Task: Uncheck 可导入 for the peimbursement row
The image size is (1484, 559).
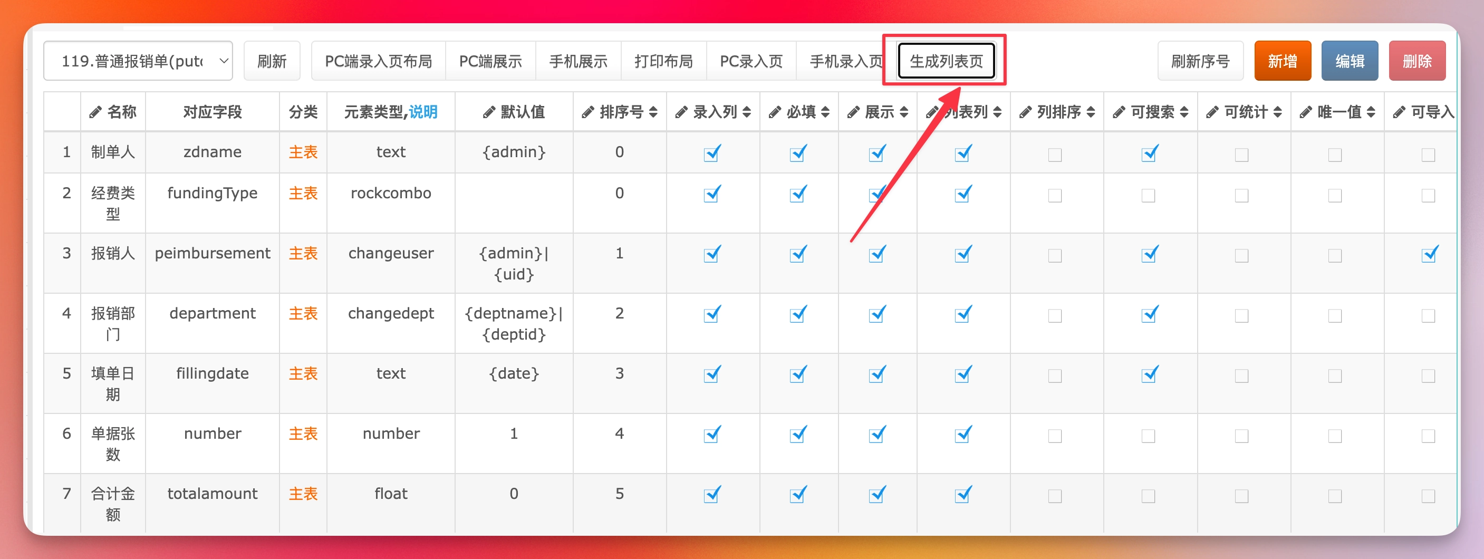Action: pos(1429,255)
